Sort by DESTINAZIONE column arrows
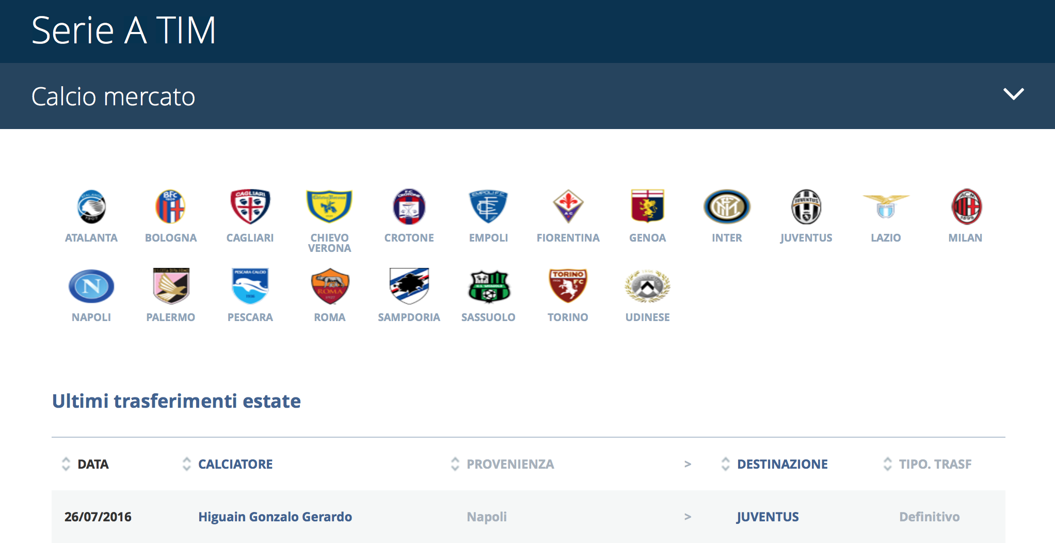The height and width of the screenshot is (543, 1055). (x=725, y=464)
